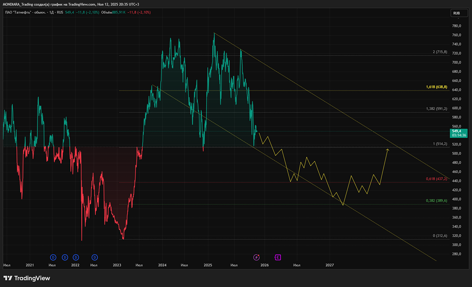This screenshot has height=287, width=472.
Task: Click the RUB currency button
Action: (458, 13)
